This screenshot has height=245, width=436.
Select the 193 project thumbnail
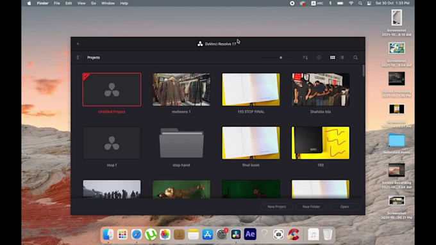point(321,143)
